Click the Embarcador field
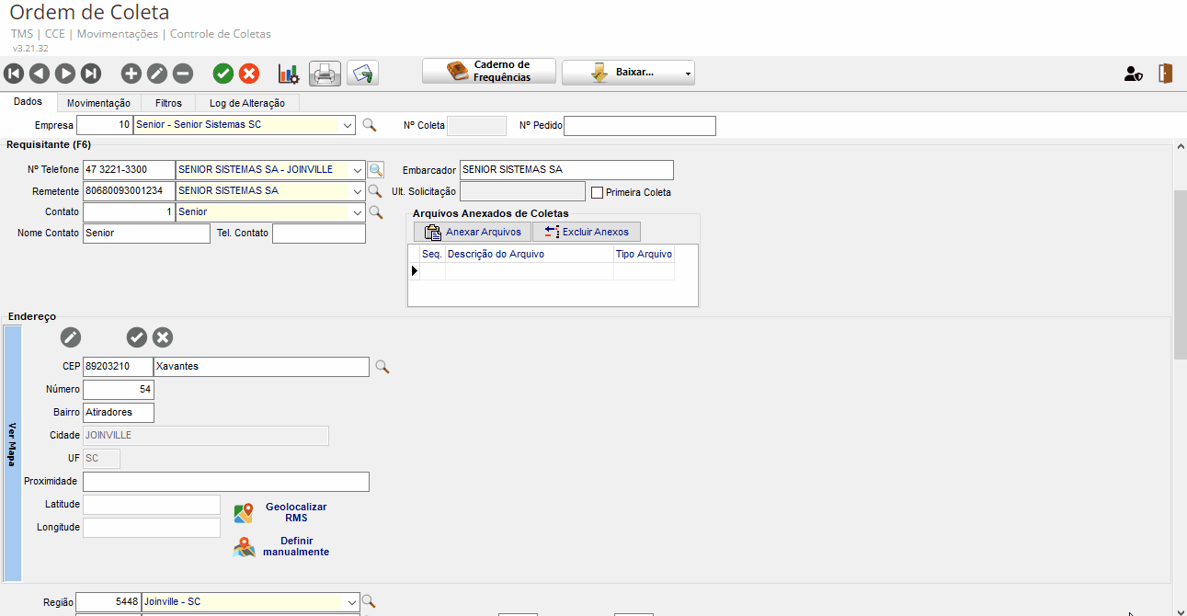This screenshot has width=1187, height=616. (x=566, y=170)
